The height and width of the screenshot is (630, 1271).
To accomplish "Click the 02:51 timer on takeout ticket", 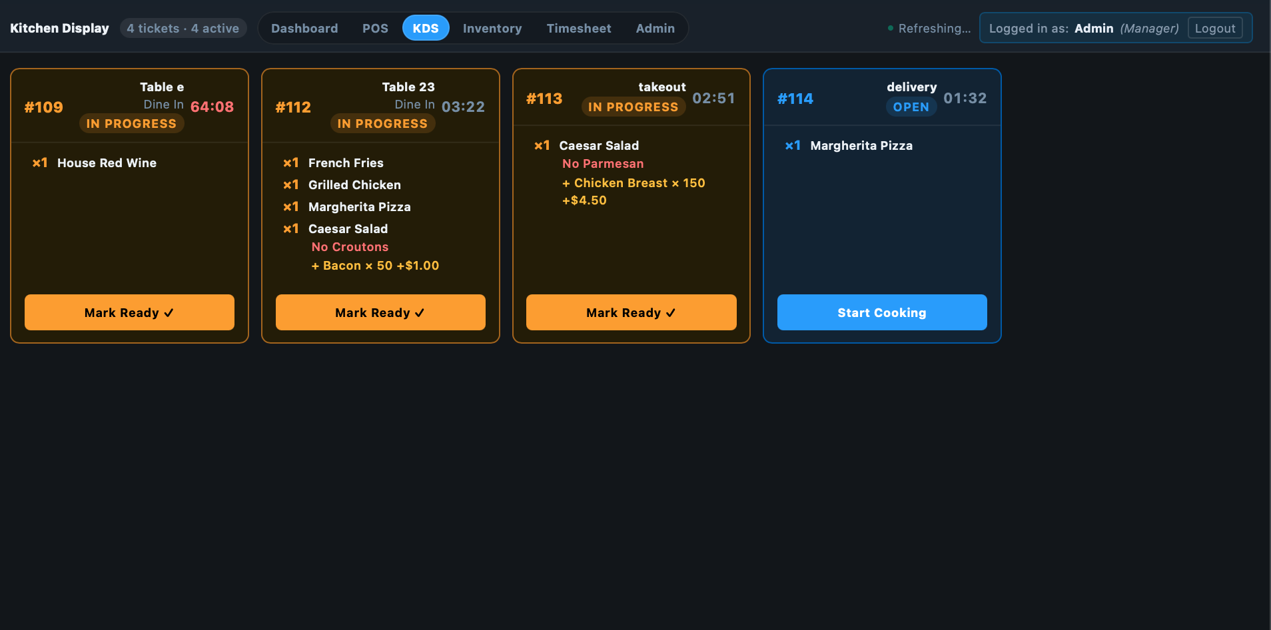I will tap(714, 98).
